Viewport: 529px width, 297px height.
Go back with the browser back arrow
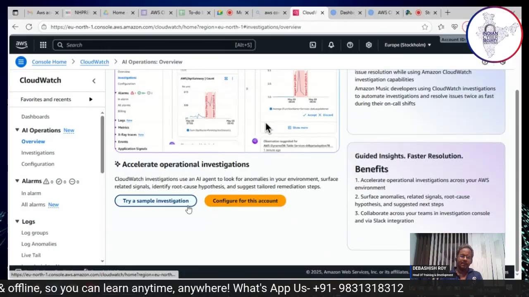[x=15, y=27]
